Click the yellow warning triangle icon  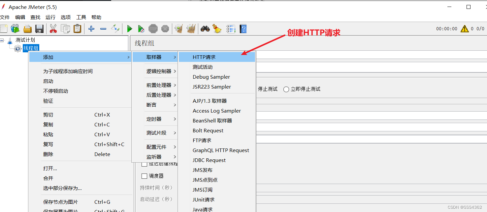coord(465,29)
